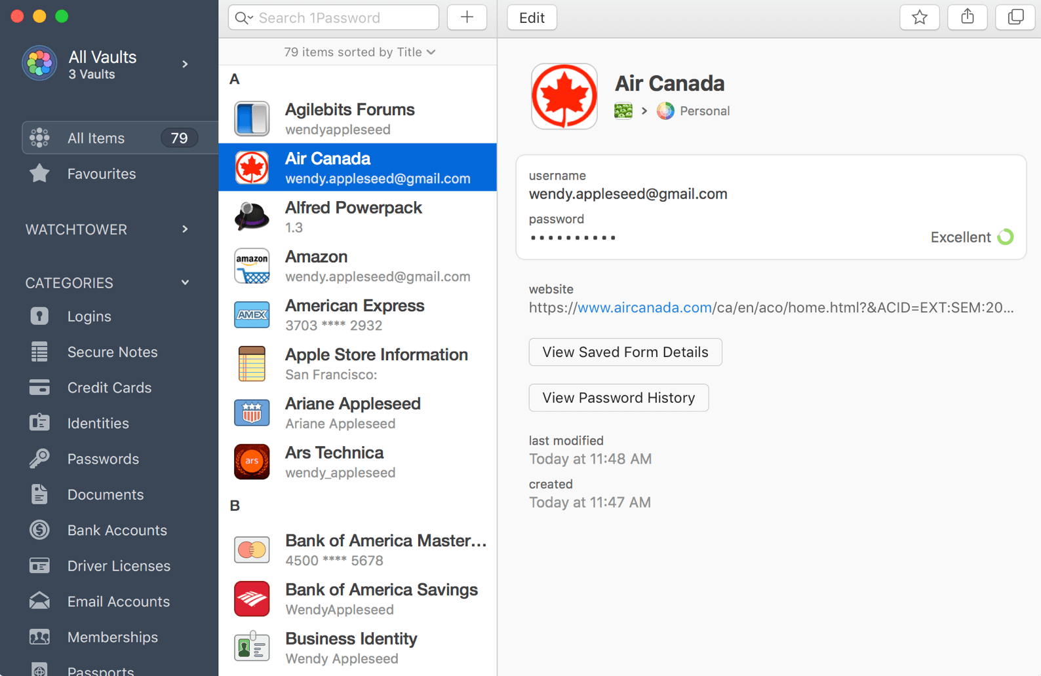Select the Air Canada list entry
The image size is (1041, 676).
point(358,168)
